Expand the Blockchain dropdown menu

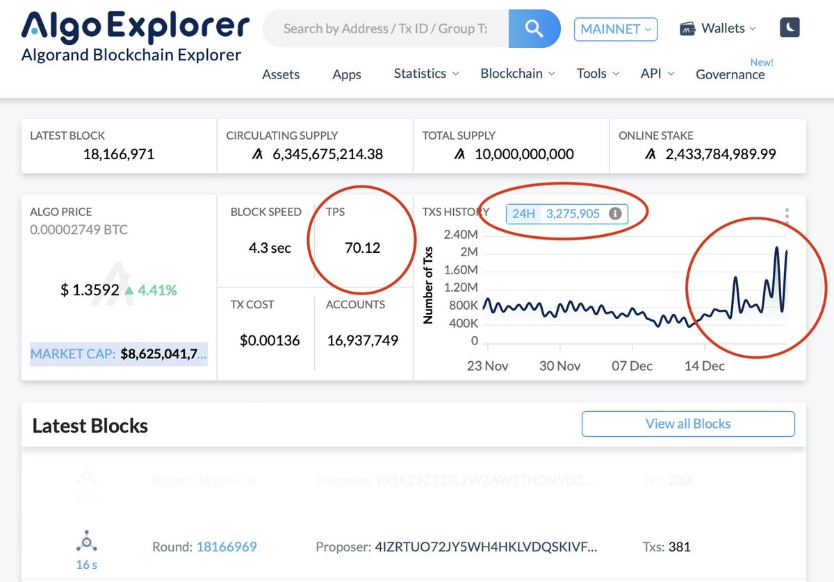[x=518, y=73]
